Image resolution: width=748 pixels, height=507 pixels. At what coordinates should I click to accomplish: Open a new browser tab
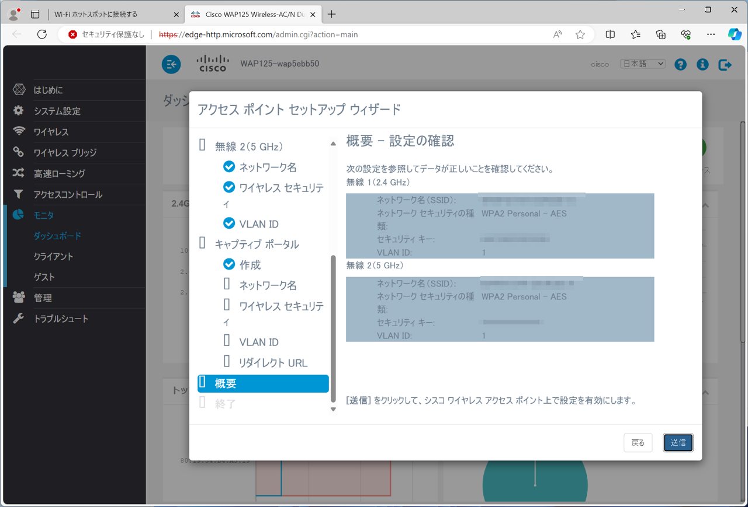click(331, 14)
